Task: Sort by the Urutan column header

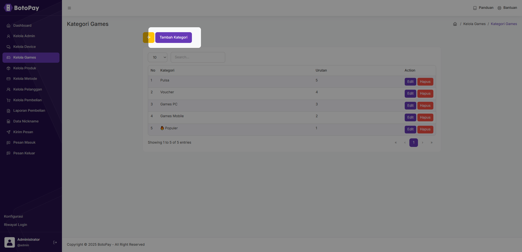Action: pyautogui.click(x=321, y=70)
